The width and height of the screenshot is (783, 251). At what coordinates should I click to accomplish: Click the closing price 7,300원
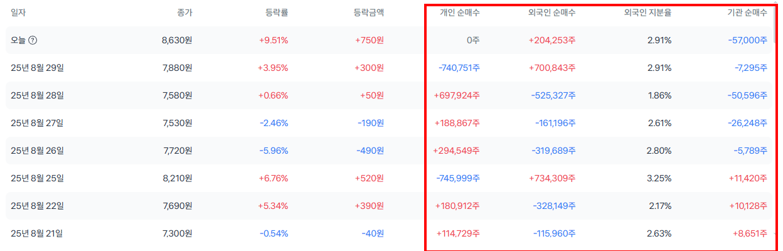click(177, 233)
